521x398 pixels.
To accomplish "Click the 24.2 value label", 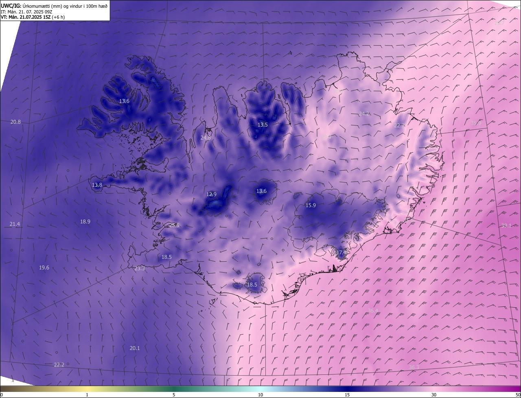I will (x=364, y=114).
